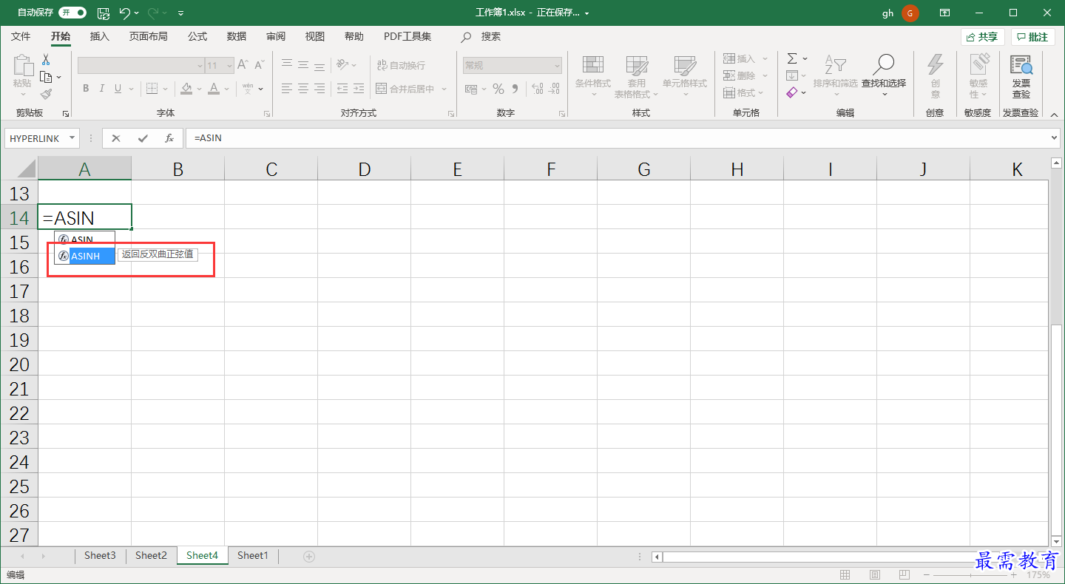The image size is (1065, 584).
Task: Open the number format (常规) dropdown
Action: [x=556, y=66]
